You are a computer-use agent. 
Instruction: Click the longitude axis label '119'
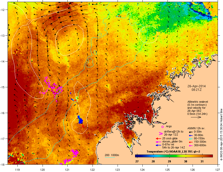(17, 169)
